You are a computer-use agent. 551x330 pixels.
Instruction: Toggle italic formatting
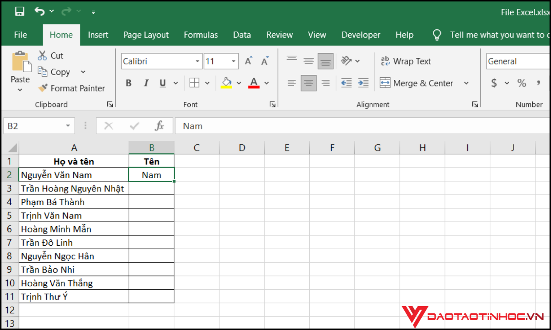[x=145, y=83]
